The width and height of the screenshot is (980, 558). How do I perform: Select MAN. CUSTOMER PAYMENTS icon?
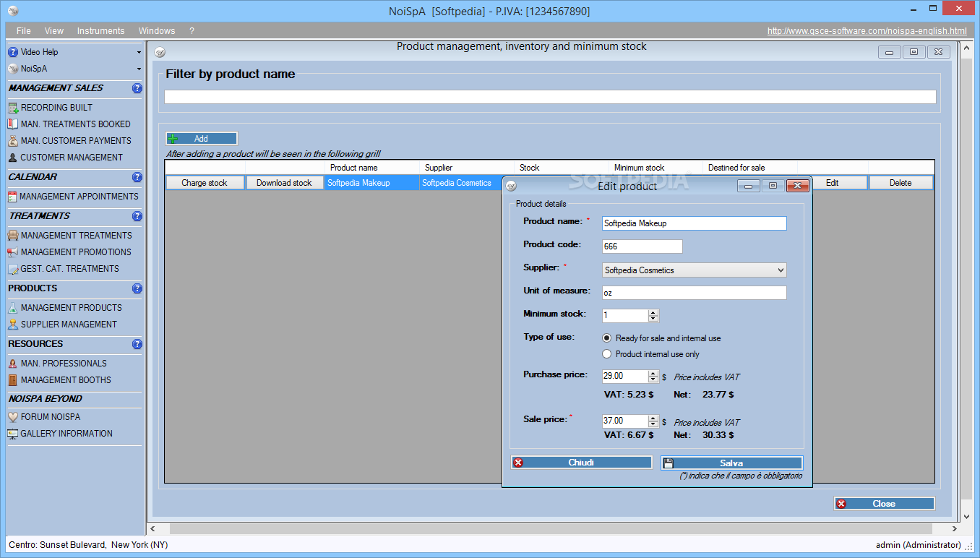coord(13,141)
